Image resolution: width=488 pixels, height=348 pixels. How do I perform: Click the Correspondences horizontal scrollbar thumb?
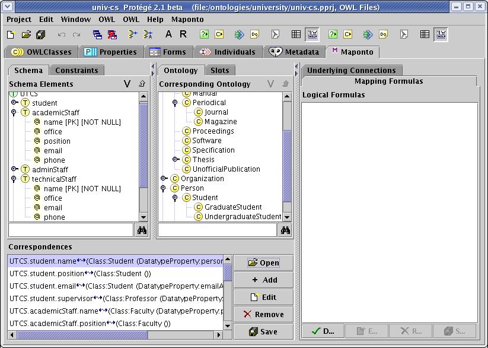click(x=82, y=335)
